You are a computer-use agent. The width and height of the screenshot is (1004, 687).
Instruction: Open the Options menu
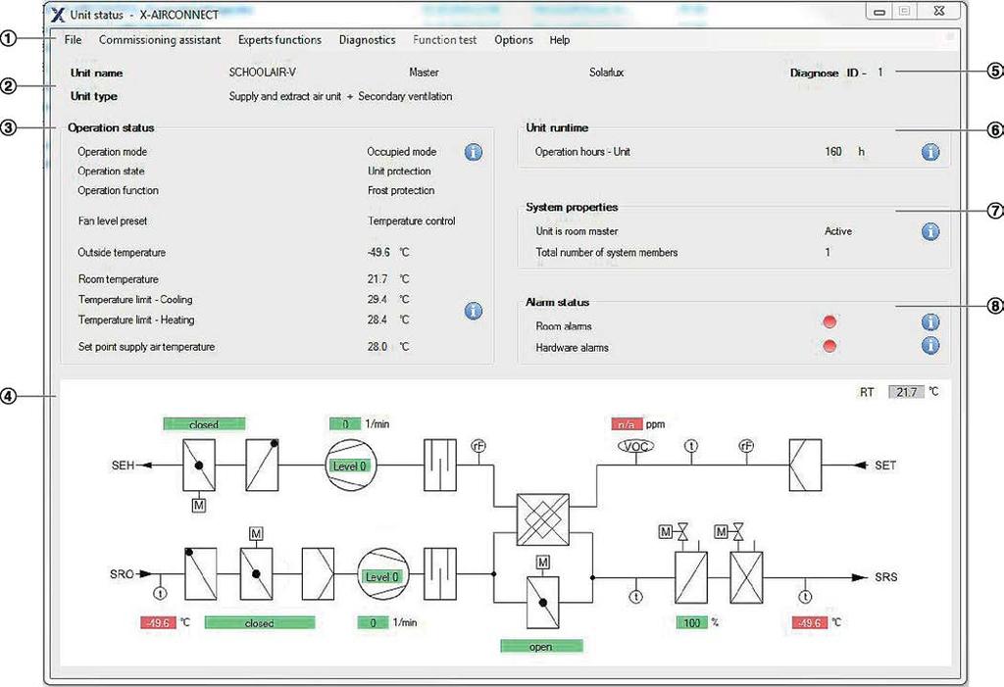click(x=514, y=40)
